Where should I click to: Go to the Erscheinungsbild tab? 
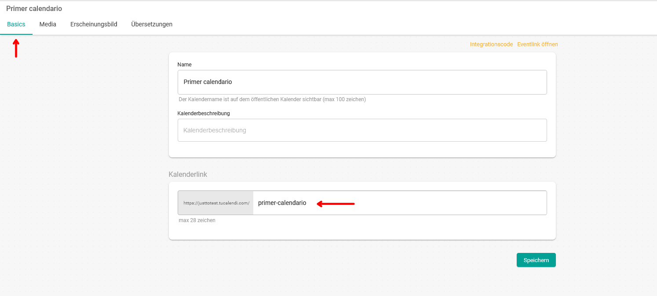[94, 24]
